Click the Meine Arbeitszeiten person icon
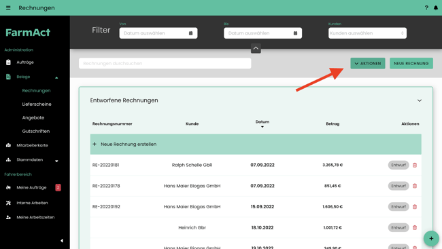This screenshot has height=249, width=442. pyautogui.click(x=8, y=217)
